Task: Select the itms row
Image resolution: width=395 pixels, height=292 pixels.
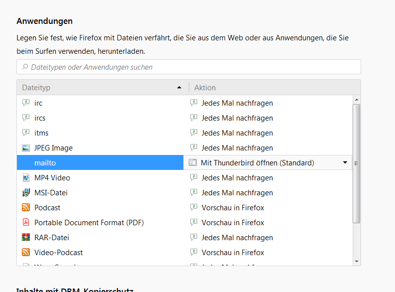Action: (x=184, y=133)
